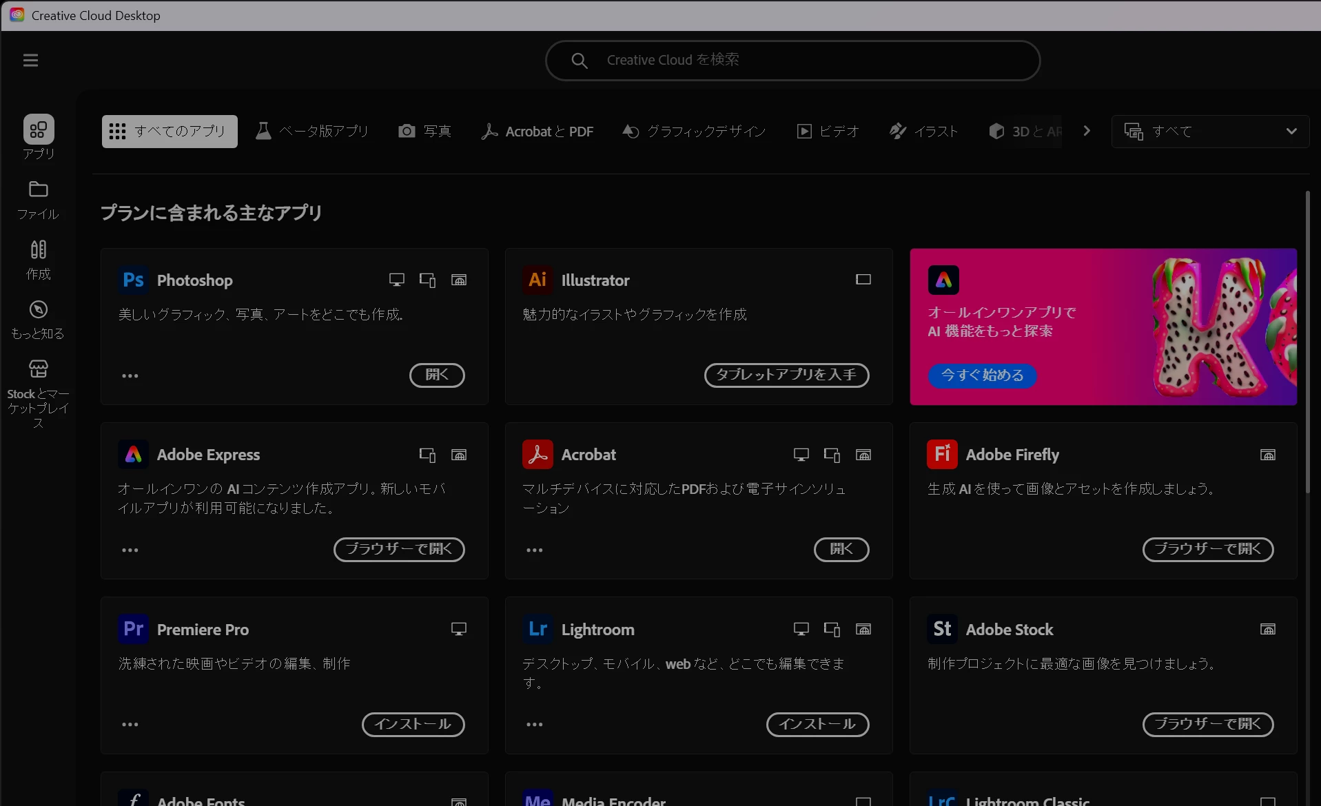
Task: Open Stock とマーケットプレイス sidebar section
Action: (x=39, y=394)
